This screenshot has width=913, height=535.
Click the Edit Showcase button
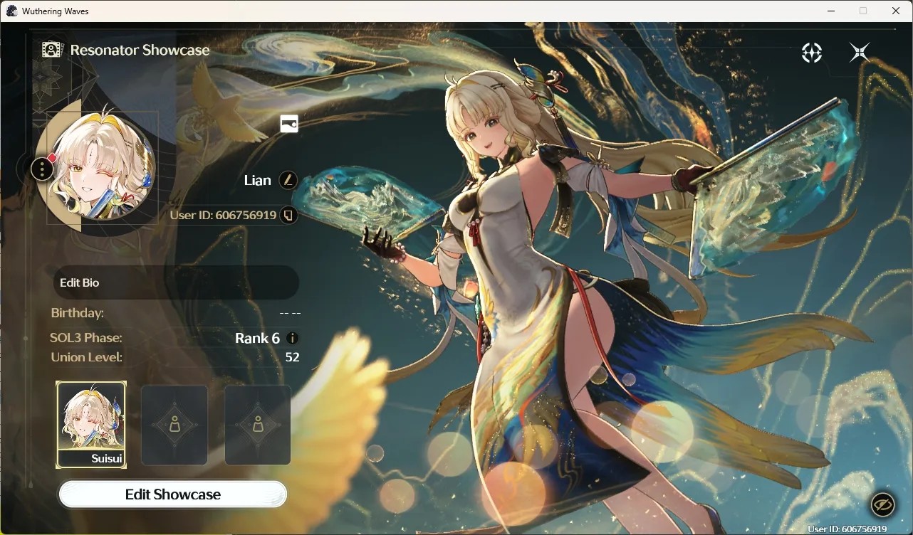(173, 494)
